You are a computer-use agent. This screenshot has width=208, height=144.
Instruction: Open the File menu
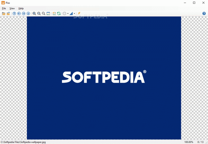click(4, 8)
